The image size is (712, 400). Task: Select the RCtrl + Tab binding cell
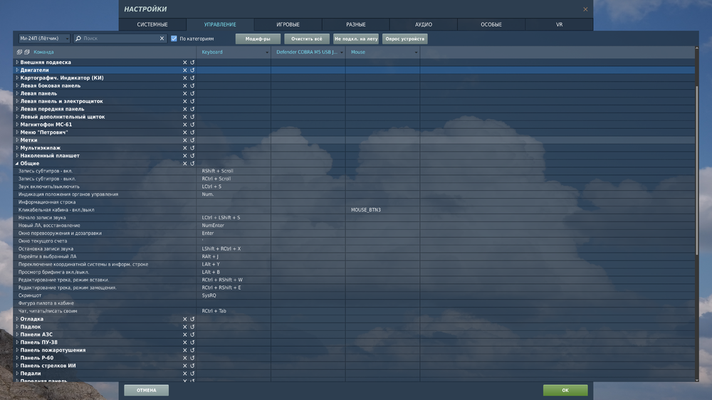[x=234, y=311]
